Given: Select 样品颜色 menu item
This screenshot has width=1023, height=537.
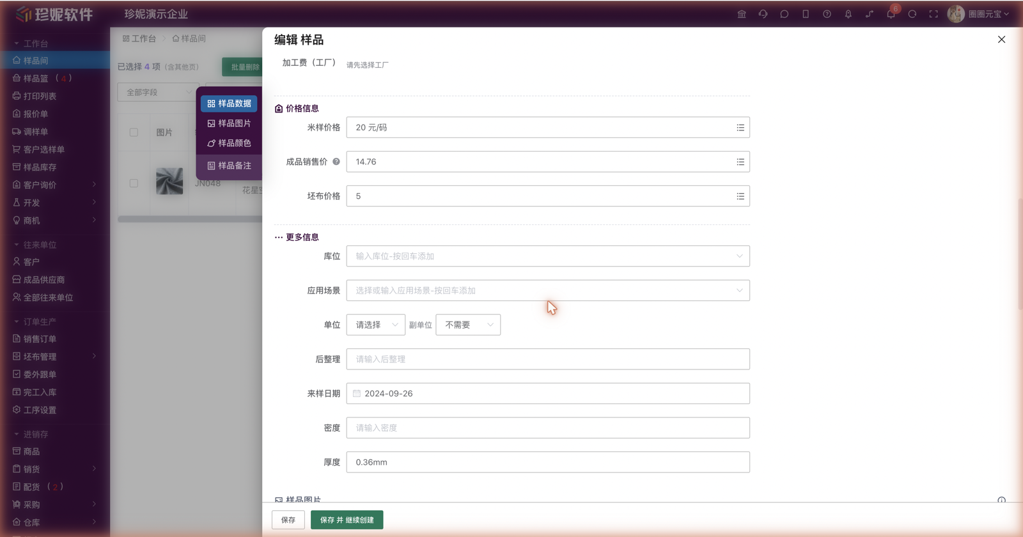Looking at the screenshot, I should (x=229, y=143).
